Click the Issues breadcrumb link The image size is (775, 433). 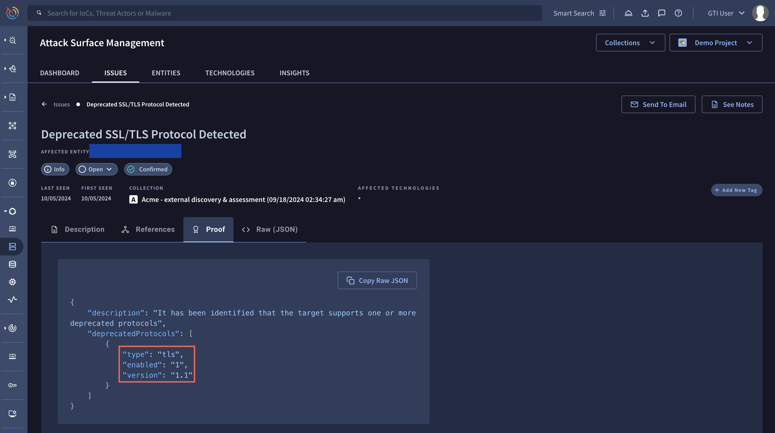(x=62, y=104)
